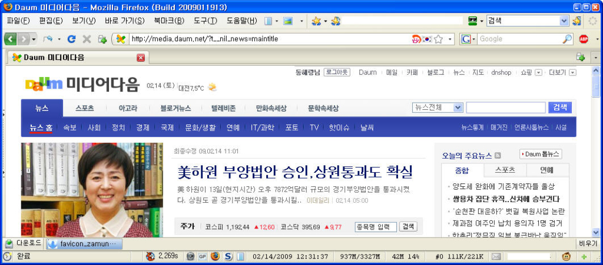Click the sidebar panel icon after 도움말
This screenshot has height=265, width=603.
pyautogui.click(x=269, y=21)
